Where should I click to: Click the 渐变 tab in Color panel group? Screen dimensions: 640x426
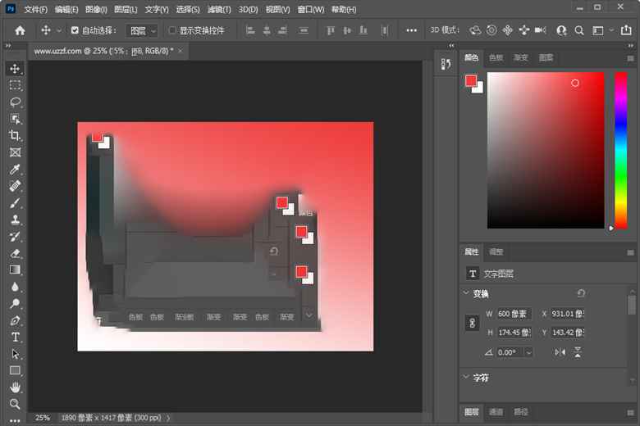(x=521, y=58)
